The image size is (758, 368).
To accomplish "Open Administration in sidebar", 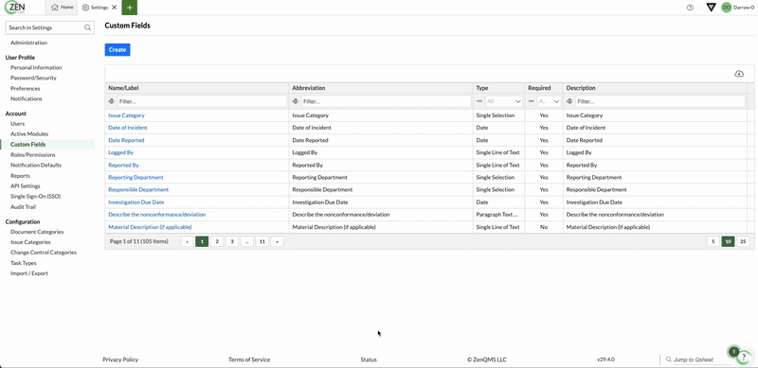I will pyautogui.click(x=29, y=43).
